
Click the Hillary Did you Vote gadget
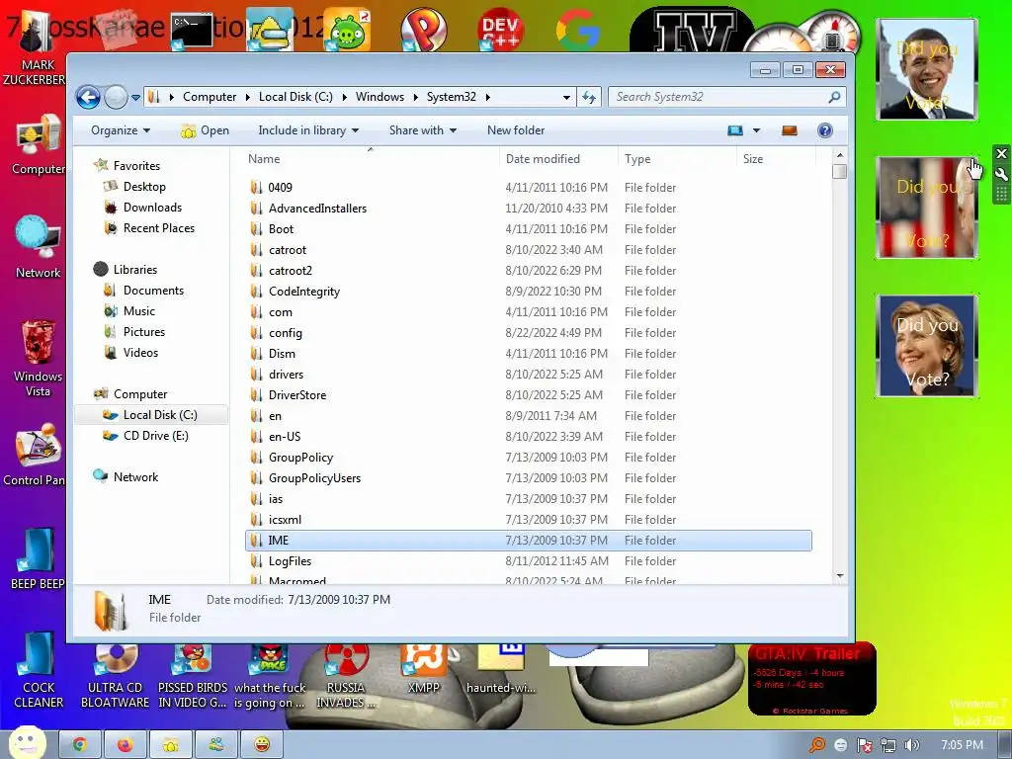[927, 346]
